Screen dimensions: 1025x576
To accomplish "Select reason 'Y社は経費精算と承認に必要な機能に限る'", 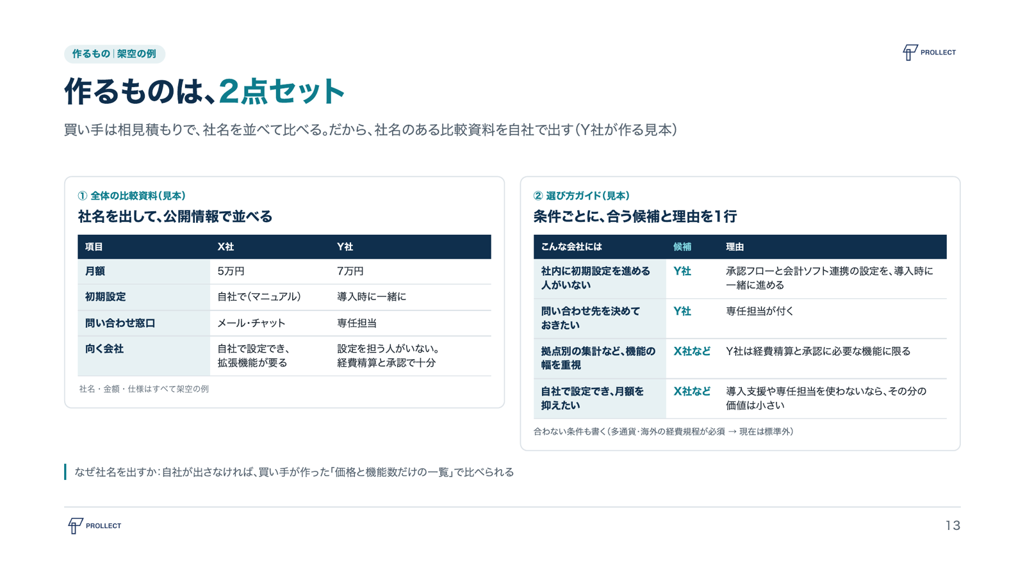I will 818,351.
